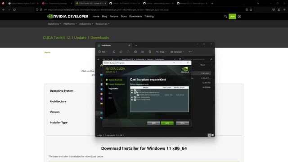This screenshot has width=288, height=162.
Task: Search the NVIDIA Developer site
Action: click(225, 17)
